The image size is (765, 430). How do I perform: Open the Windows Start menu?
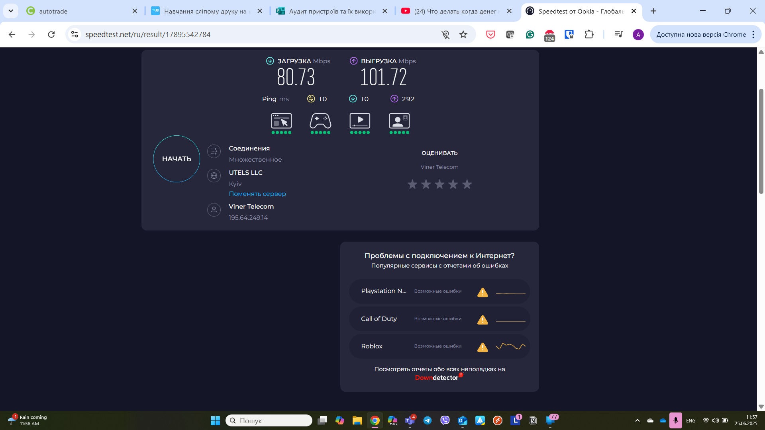pyautogui.click(x=215, y=420)
